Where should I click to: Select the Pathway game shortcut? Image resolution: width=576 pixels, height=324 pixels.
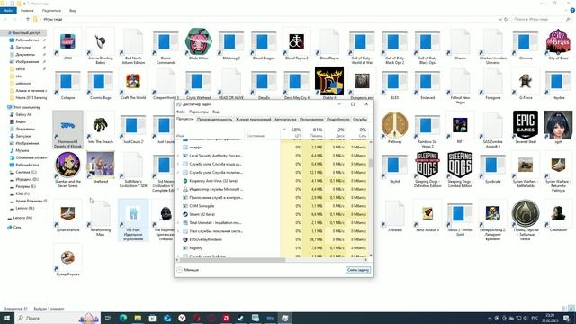tap(394, 128)
